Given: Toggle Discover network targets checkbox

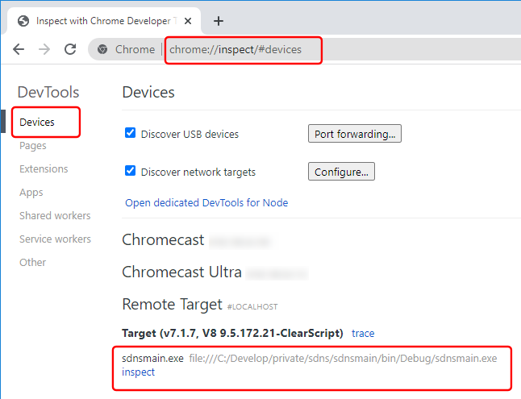Looking at the screenshot, I should click(x=131, y=171).
